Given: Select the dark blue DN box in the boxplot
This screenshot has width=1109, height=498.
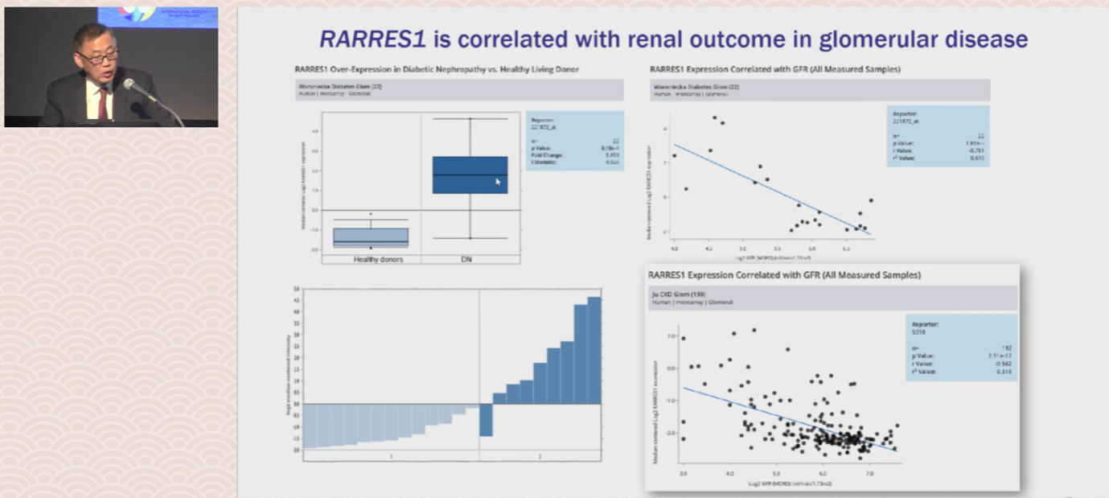Looking at the screenshot, I should tap(470, 175).
